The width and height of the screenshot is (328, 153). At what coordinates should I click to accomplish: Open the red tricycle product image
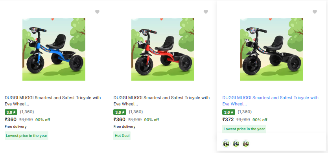point(163,49)
